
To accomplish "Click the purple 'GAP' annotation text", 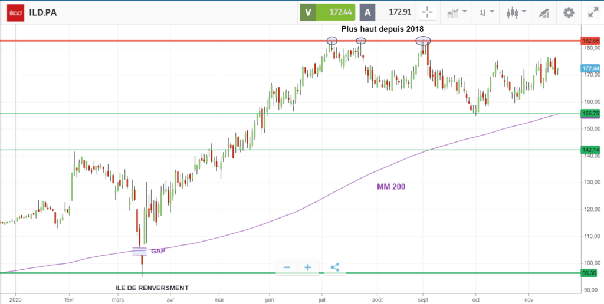I will point(158,251).
